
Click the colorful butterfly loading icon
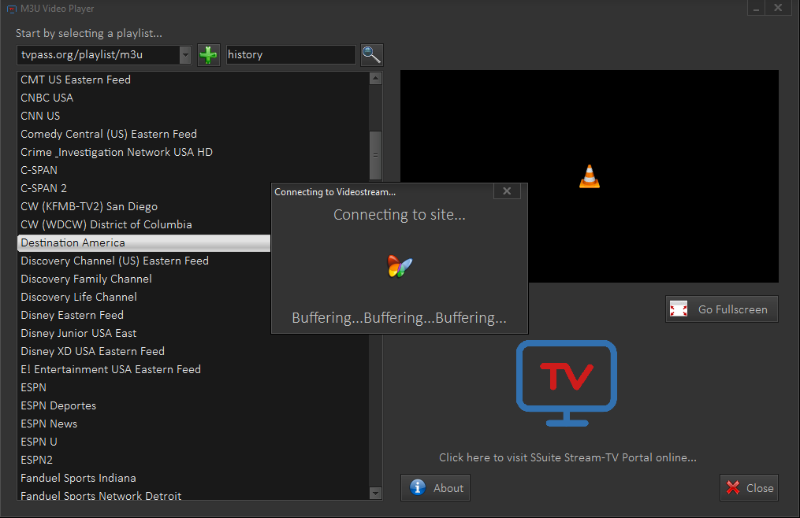(400, 266)
